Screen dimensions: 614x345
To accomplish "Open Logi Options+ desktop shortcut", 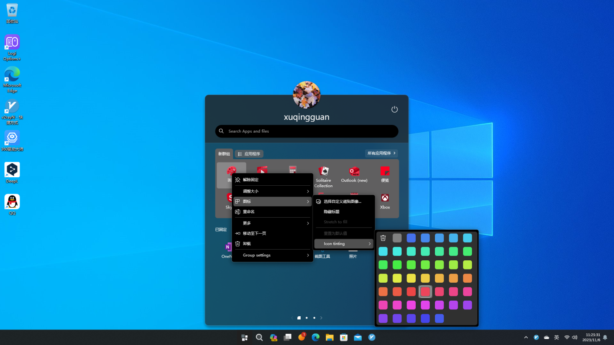I will coord(12,46).
